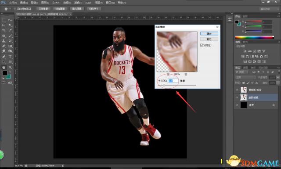Open the File menu
The height and width of the screenshot is (169, 281).
point(13,3)
